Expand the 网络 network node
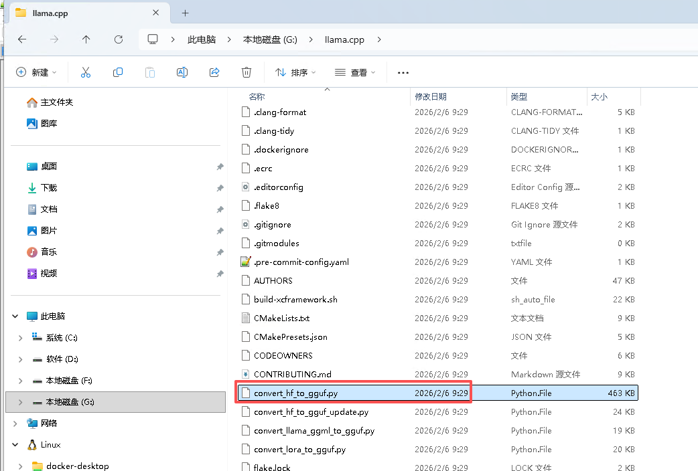Screen dimensions: 698x471 [15, 423]
